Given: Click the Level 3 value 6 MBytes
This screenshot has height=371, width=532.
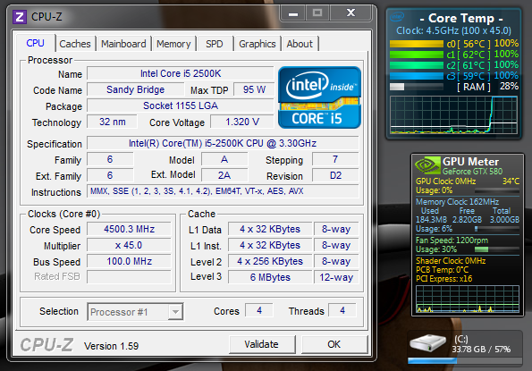Looking at the screenshot, I should 270,277.
